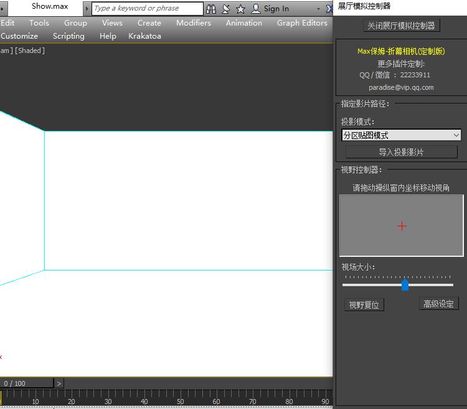Screen dimensions: 467x409
Task: Click the [Shaded] viewport shading label
Action: pyautogui.click(x=30, y=51)
